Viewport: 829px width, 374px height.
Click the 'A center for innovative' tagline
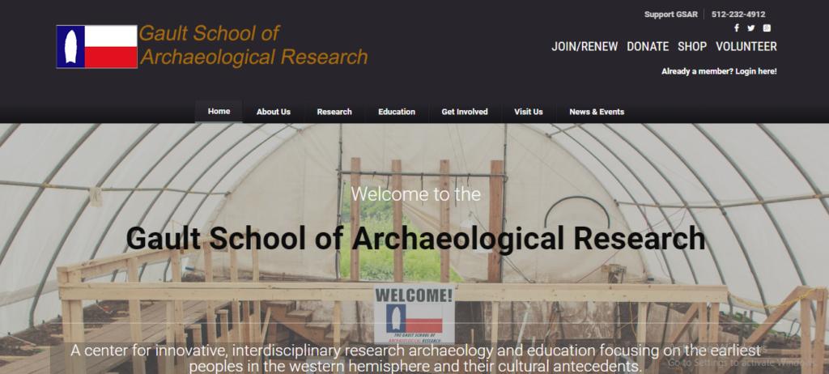[415, 358]
